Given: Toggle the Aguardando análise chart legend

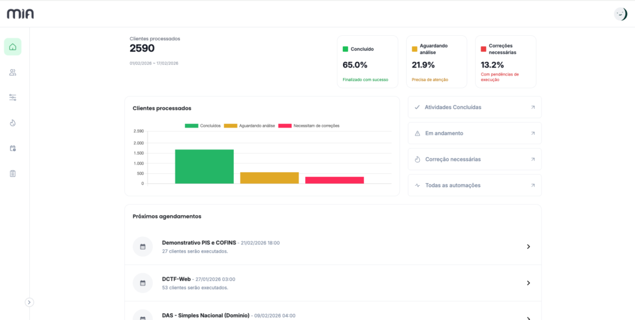Looking at the screenshot, I should [249, 126].
